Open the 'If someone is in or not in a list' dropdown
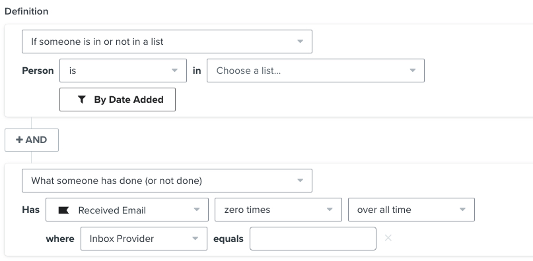 pyautogui.click(x=167, y=42)
